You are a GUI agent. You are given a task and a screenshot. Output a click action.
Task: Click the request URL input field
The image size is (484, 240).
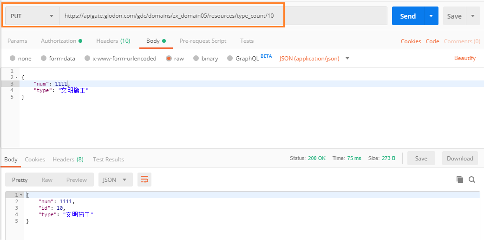[x=223, y=16]
